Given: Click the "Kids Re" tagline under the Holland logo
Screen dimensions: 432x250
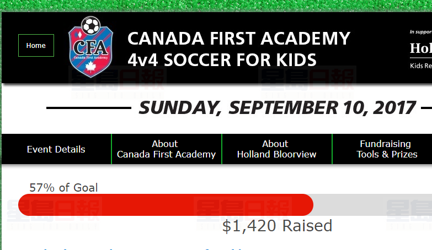Looking at the screenshot, I should 420,66.
